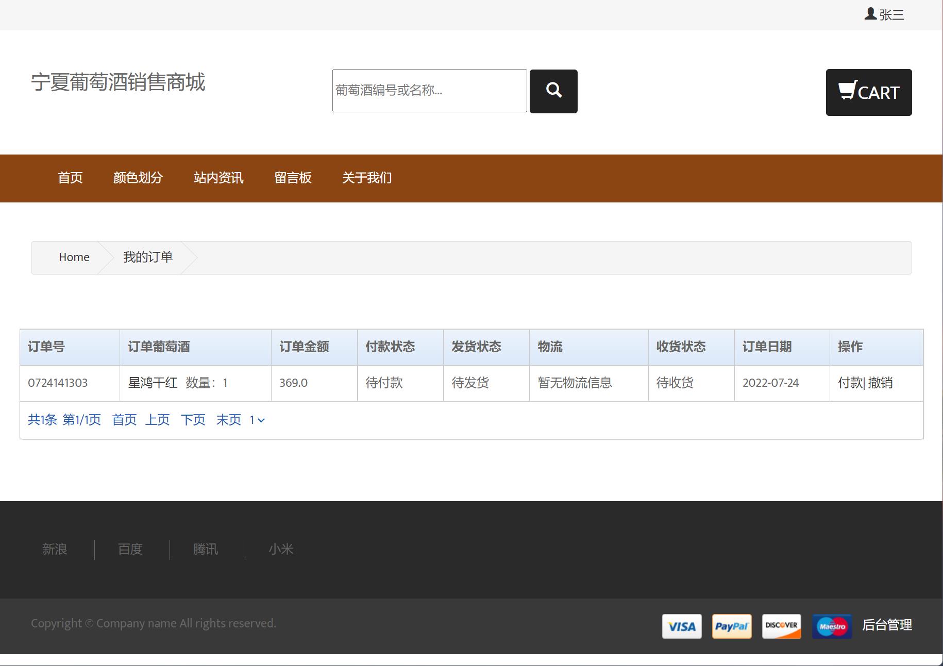Image resolution: width=943 pixels, height=666 pixels.
Task: Visit the 新浪 footer link
Action: pyautogui.click(x=55, y=549)
